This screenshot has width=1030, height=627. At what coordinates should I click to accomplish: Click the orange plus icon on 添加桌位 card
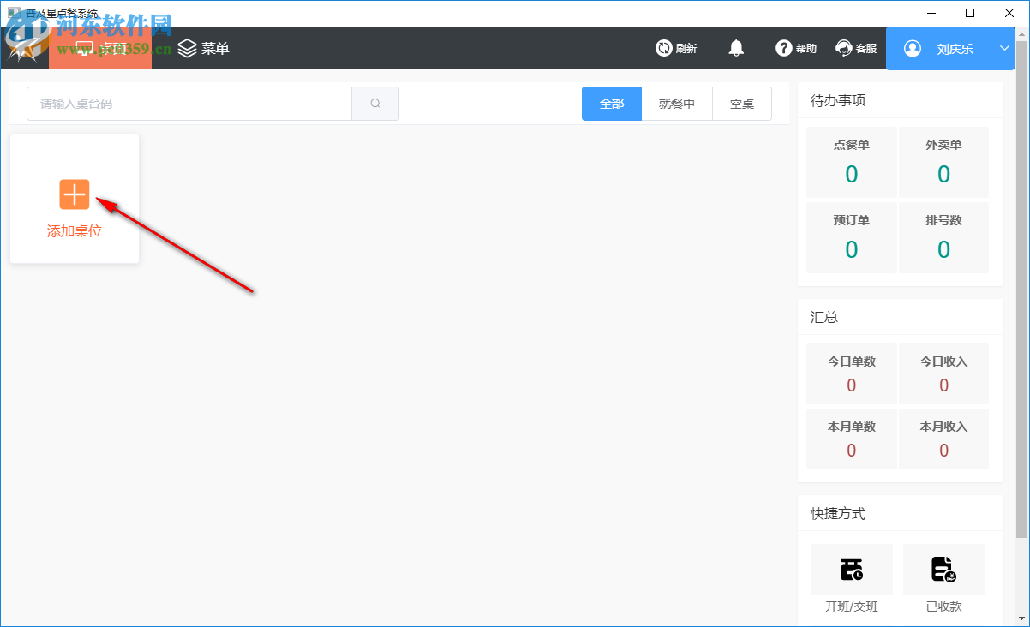[x=75, y=194]
